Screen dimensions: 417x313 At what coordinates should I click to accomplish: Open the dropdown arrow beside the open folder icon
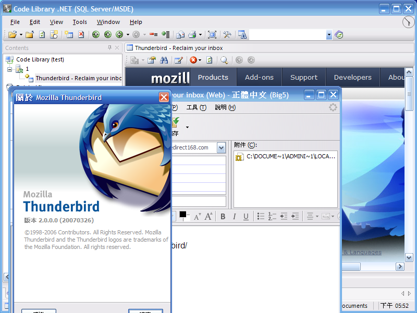21,34
